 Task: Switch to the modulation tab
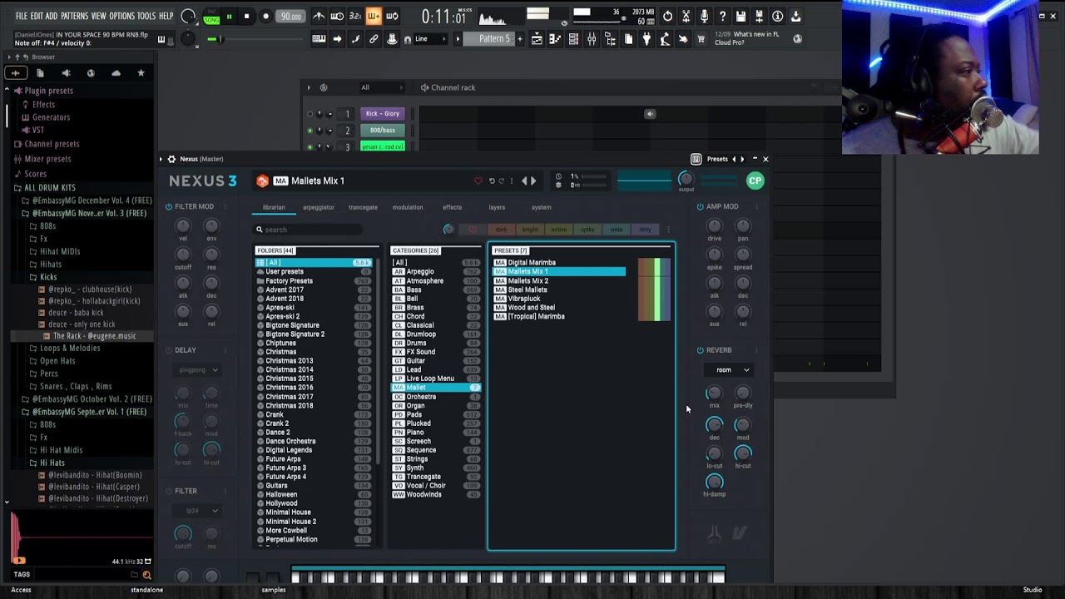coord(408,207)
